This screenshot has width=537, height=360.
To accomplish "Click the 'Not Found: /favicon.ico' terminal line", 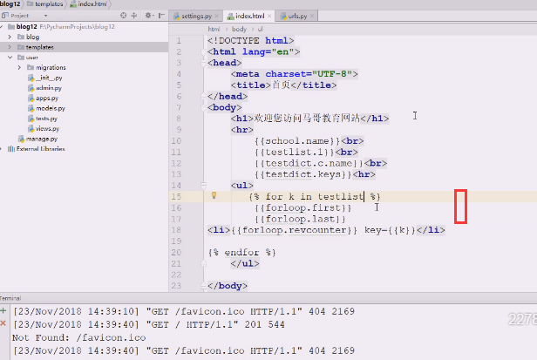I will pyautogui.click(x=78, y=337).
